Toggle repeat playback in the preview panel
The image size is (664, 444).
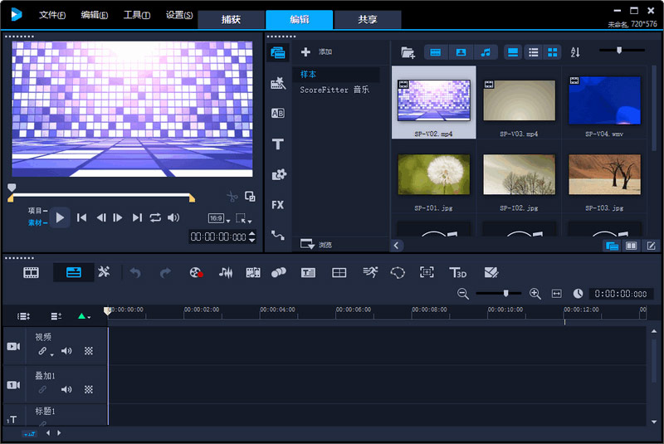[155, 217]
